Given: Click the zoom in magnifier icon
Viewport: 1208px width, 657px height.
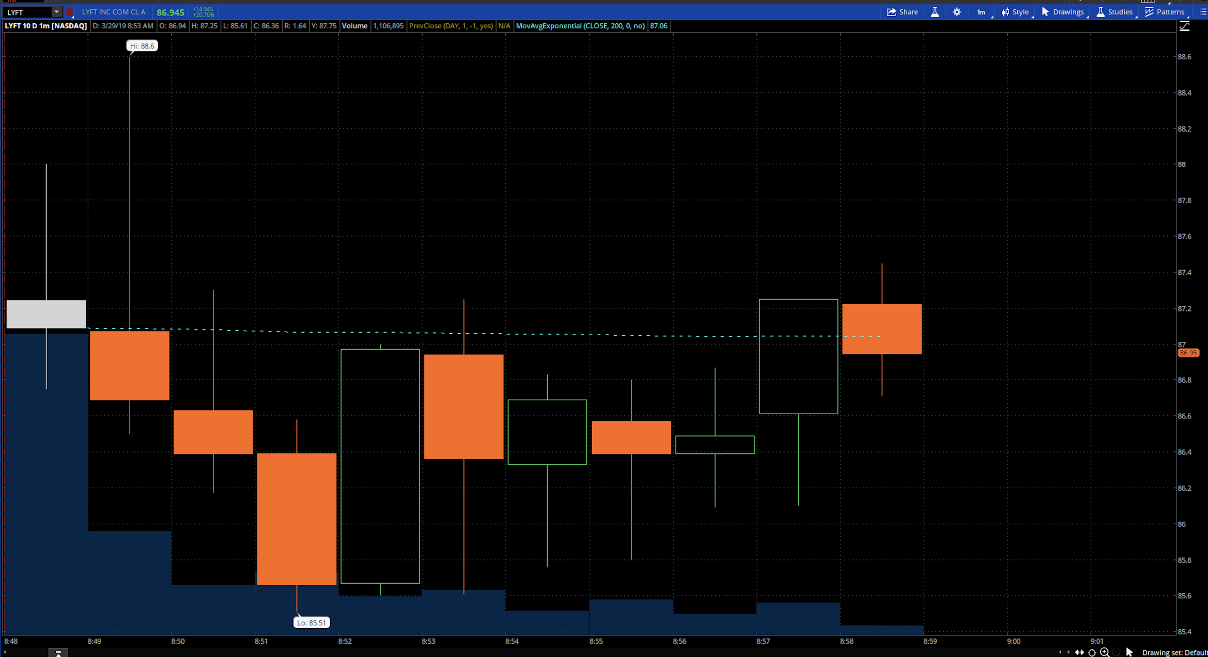Looking at the screenshot, I should coord(1105,652).
